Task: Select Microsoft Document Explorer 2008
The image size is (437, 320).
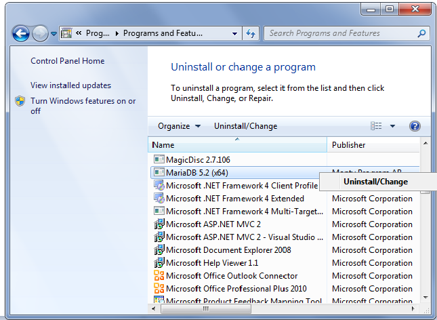Action: 228,250
